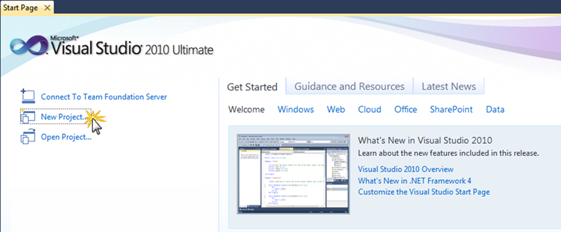
Task: Open What's New in .NET Framework 4
Action: coord(414,180)
